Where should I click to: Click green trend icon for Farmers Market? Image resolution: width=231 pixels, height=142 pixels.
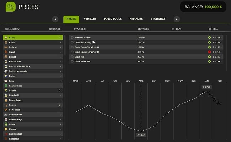(210, 37)
